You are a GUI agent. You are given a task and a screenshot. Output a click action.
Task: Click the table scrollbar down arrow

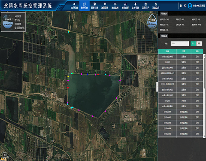coord(204,136)
